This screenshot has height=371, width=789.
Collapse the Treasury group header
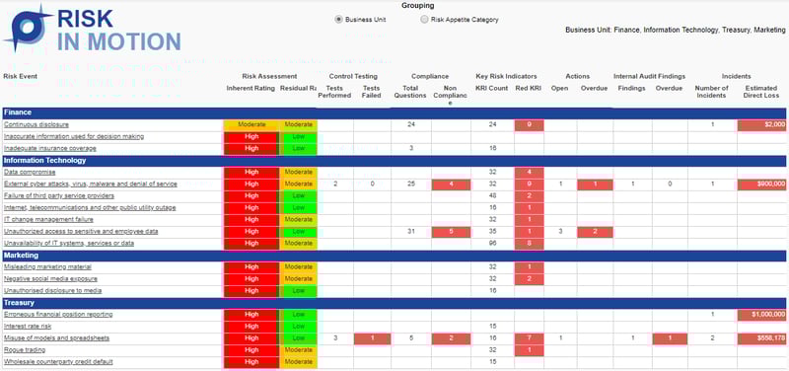[394, 303]
